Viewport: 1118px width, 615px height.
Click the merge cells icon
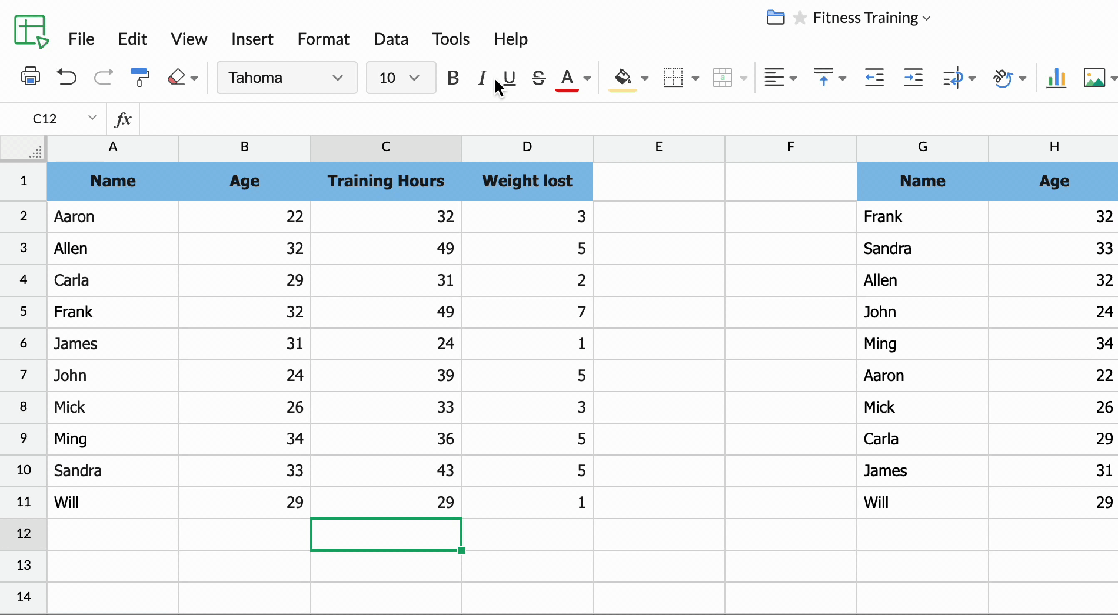pos(723,77)
